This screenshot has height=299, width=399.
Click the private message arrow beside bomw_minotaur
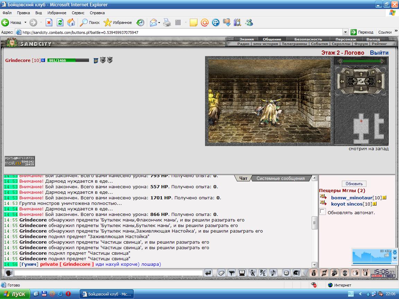click(323, 197)
